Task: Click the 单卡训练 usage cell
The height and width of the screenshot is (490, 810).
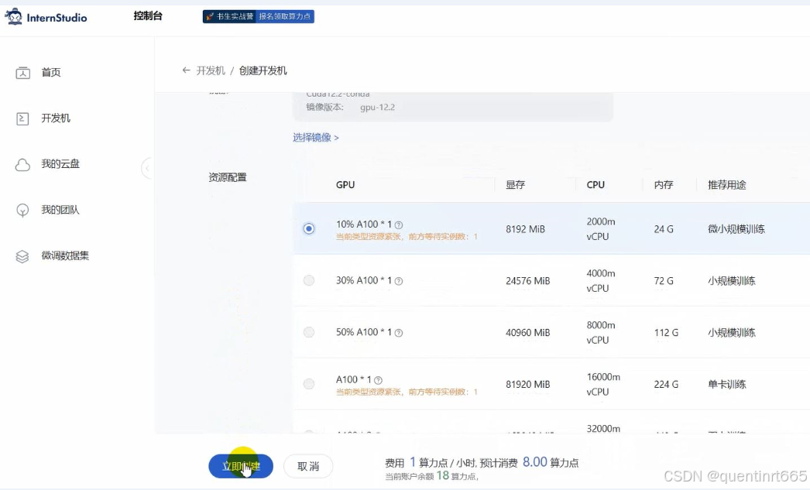Action: (727, 384)
